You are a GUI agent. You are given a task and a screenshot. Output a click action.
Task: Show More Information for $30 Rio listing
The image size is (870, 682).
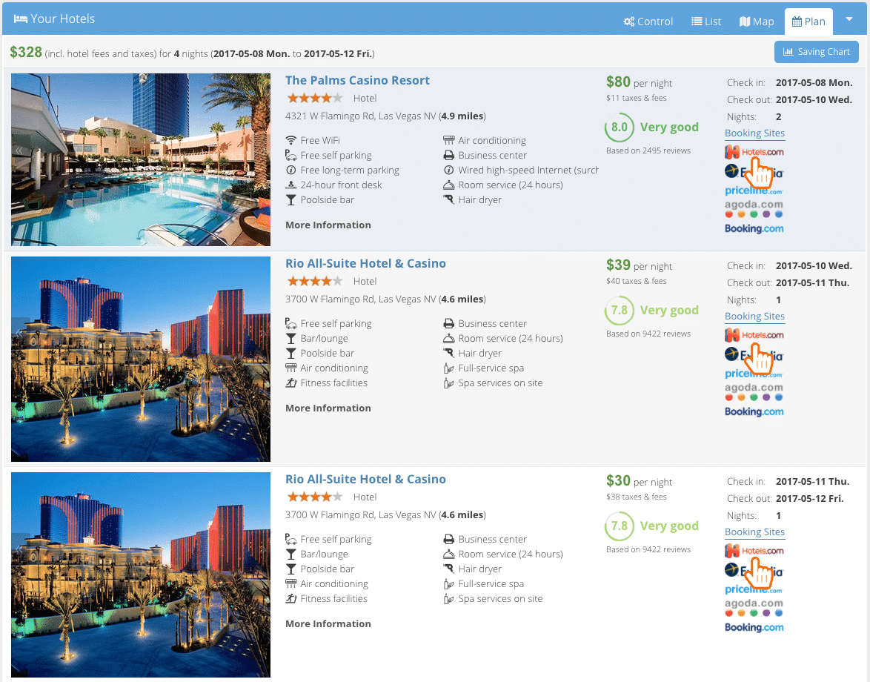pyautogui.click(x=328, y=623)
